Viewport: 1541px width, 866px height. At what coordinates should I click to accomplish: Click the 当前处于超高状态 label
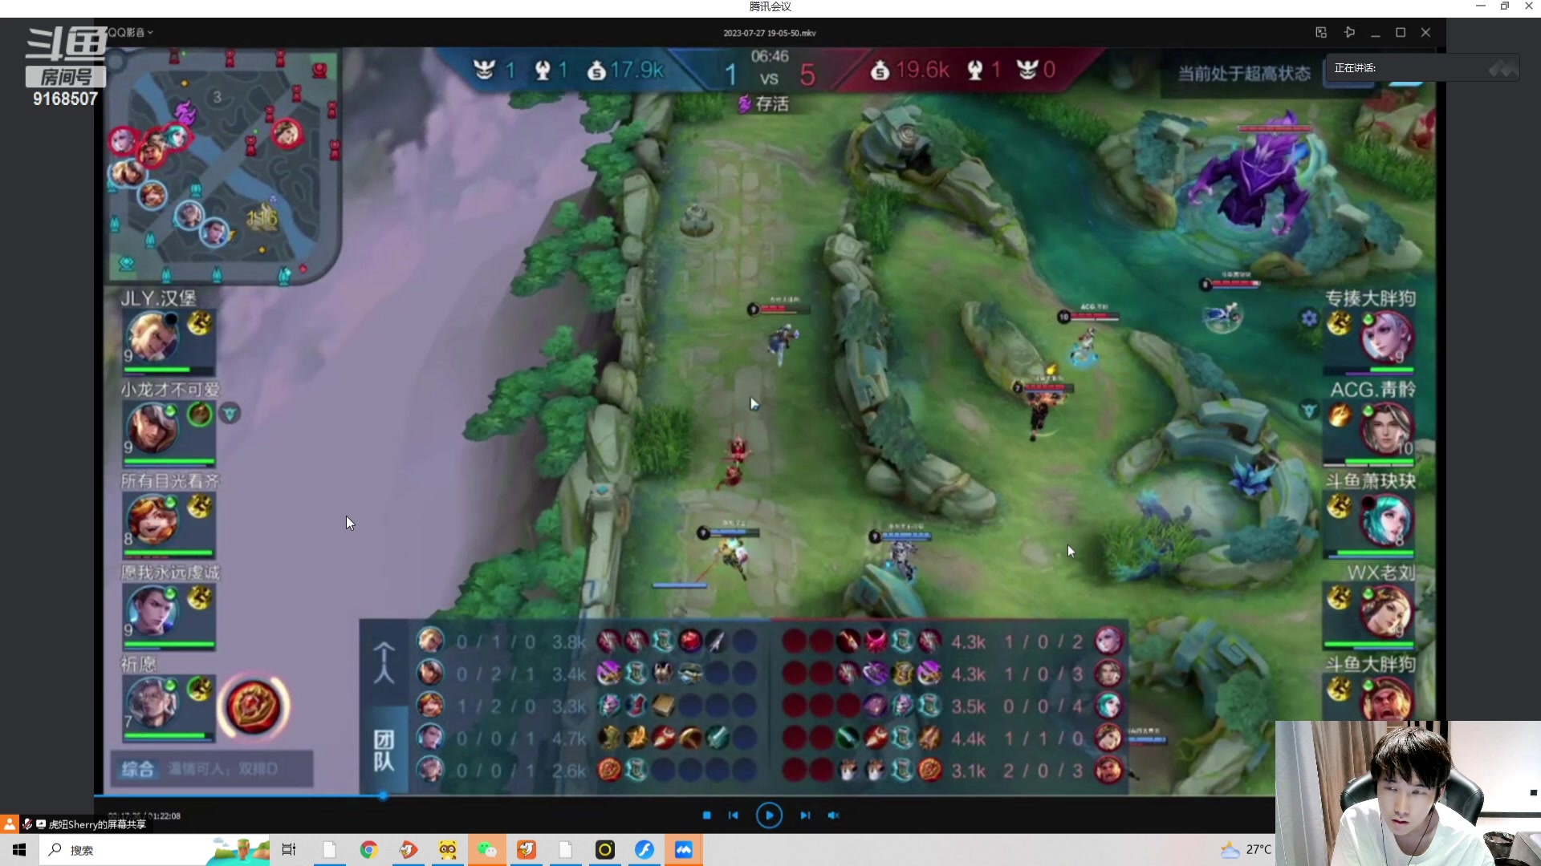(x=1244, y=73)
